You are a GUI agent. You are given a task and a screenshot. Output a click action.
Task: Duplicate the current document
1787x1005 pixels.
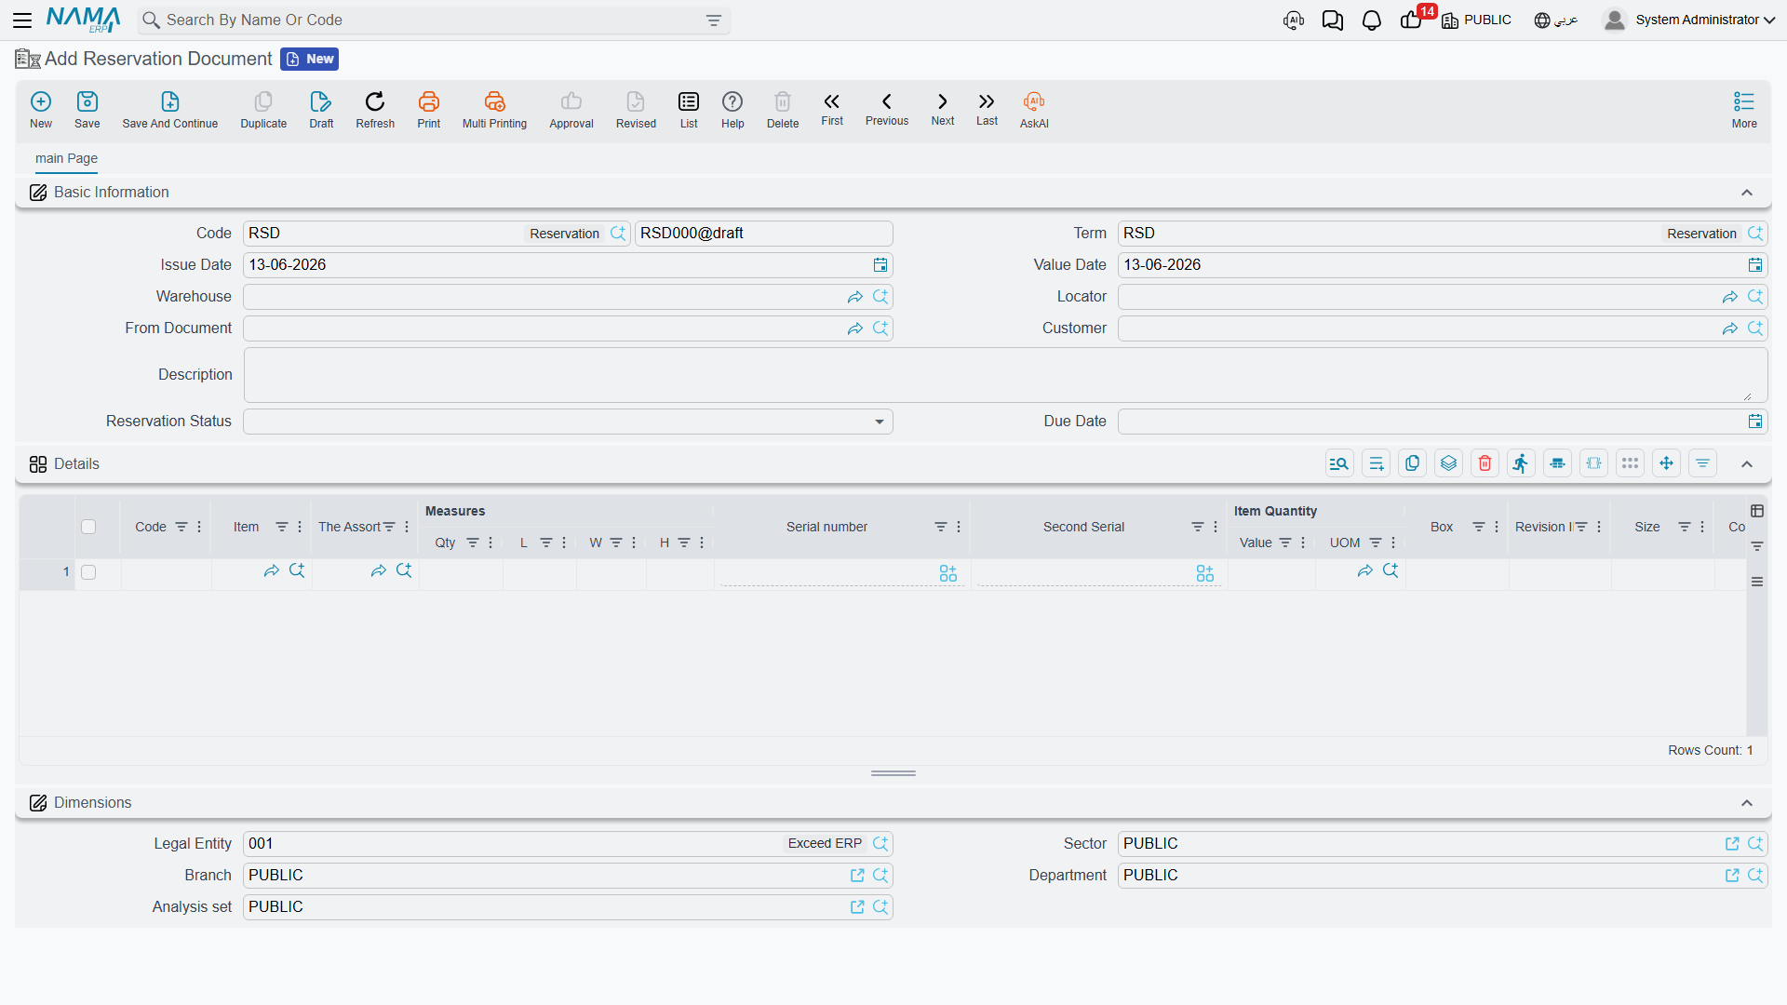pyautogui.click(x=263, y=110)
